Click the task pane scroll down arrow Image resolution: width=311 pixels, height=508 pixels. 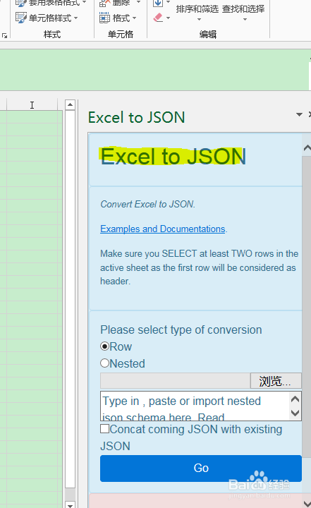pos(307,503)
